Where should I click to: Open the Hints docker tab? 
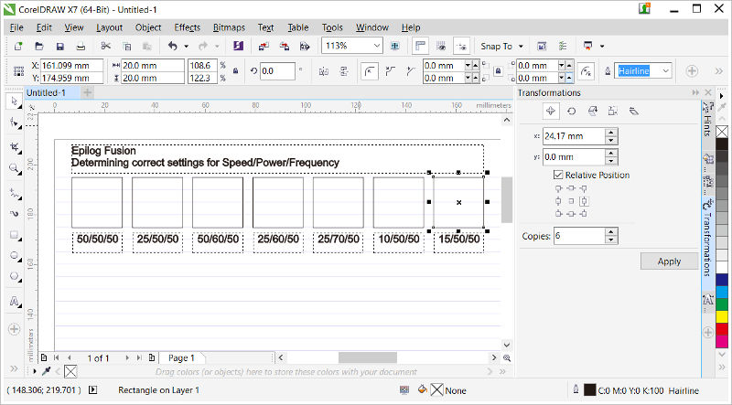pyautogui.click(x=707, y=120)
